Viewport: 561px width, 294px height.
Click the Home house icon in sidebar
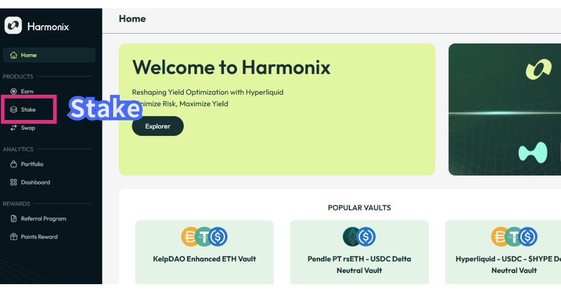[x=14, y=55]
